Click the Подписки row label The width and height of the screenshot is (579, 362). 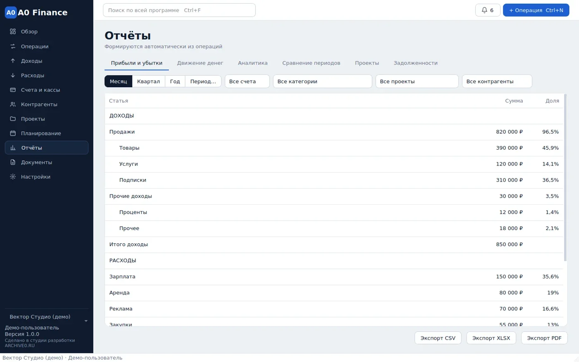pos(133,180)
